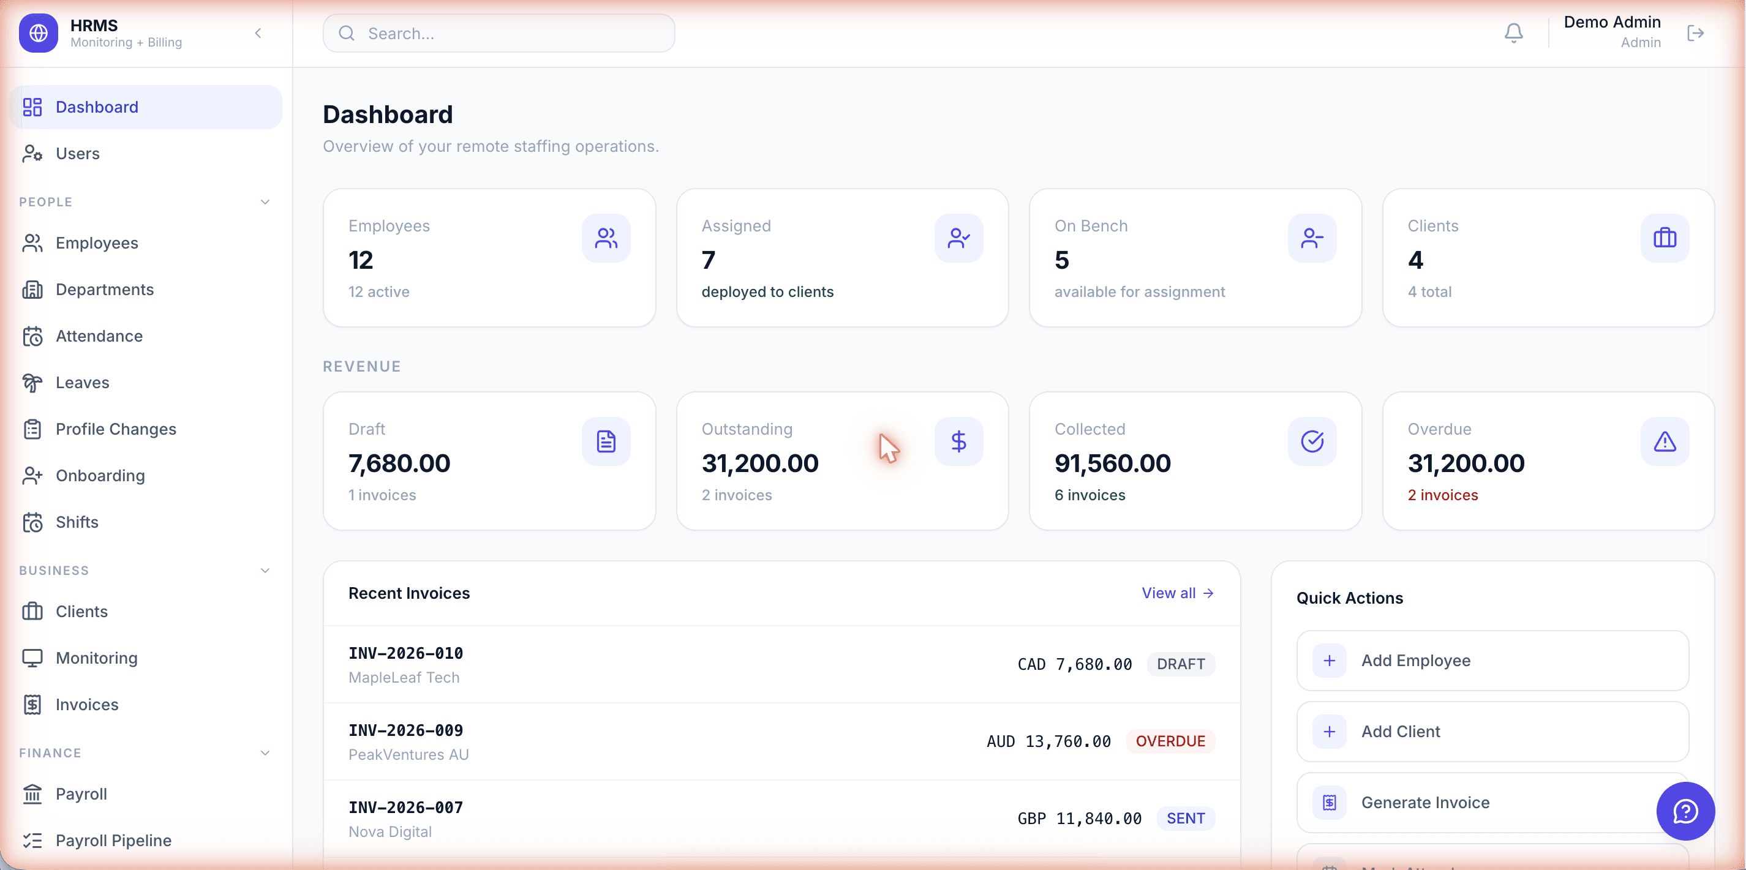This screenshot has width=1746, height=870.
Task: Click the Payroll Pipeline checklist icon
Action: [32, 841]
